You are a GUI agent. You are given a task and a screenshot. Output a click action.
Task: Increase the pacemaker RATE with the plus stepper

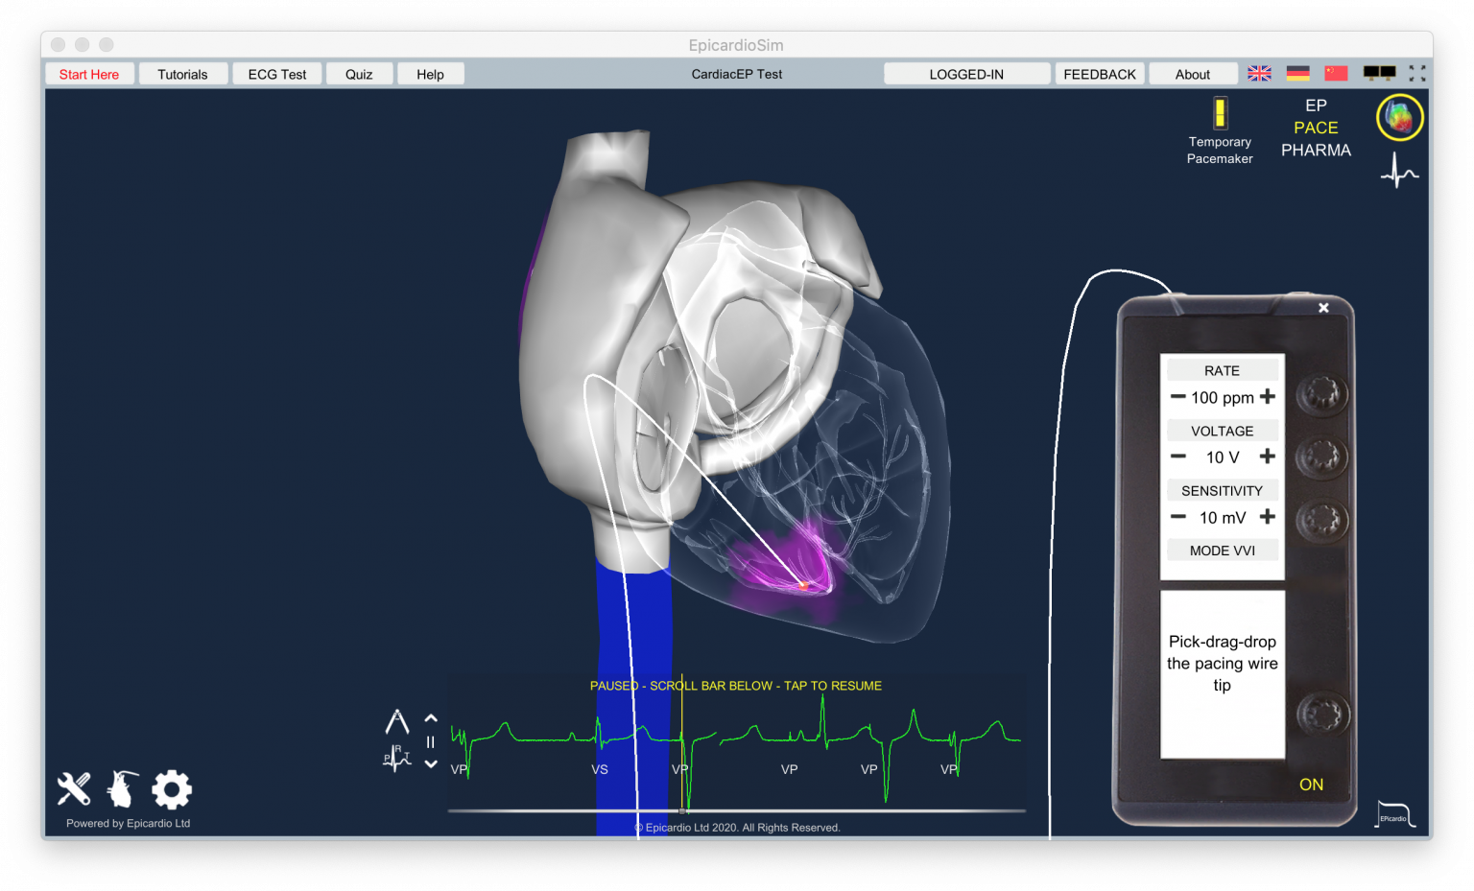point(1268,396)
